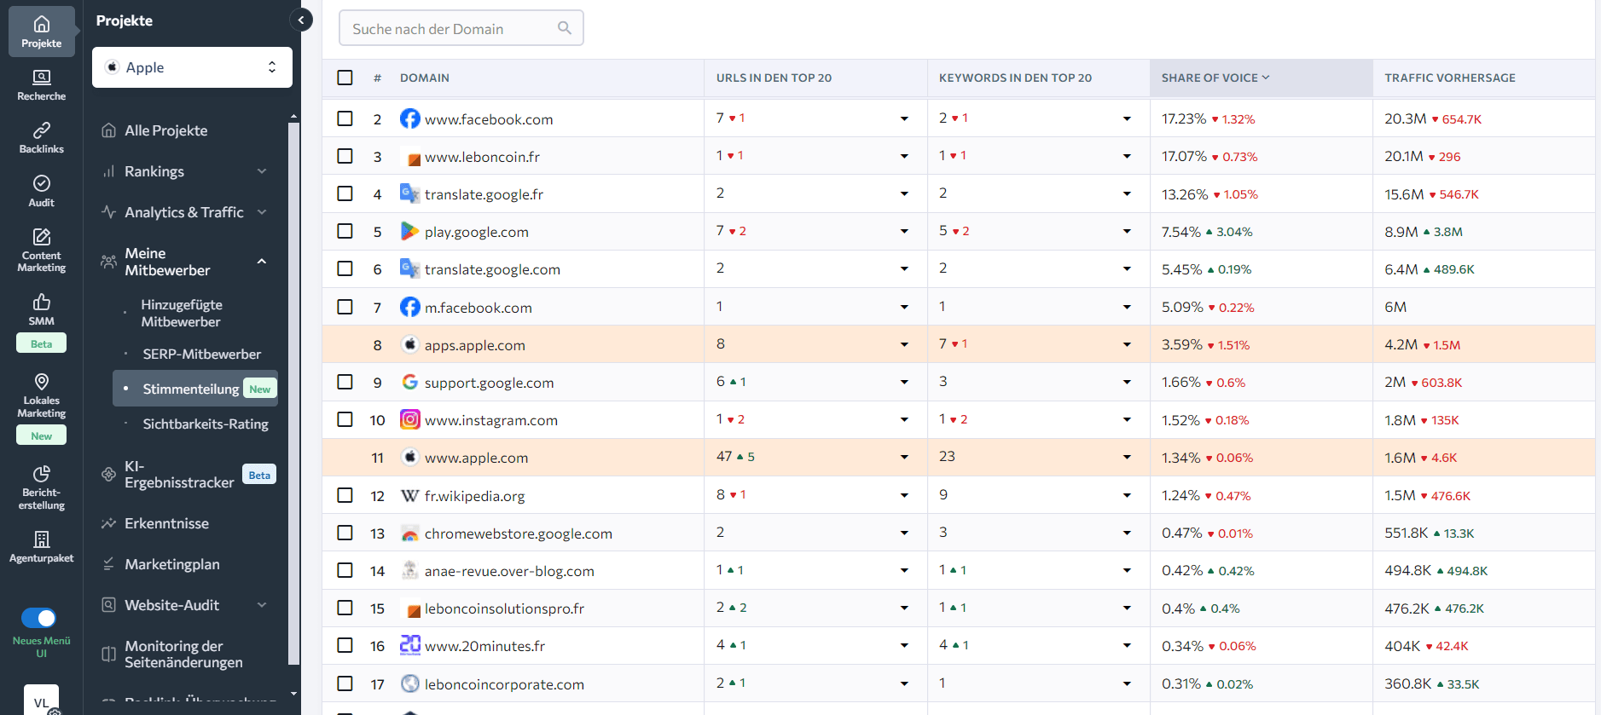Click the sidebar scroll-up arrow

(x=293, y=116)
